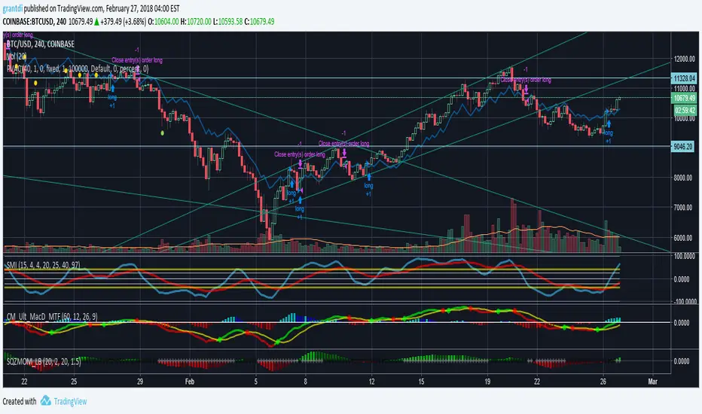Click the SQZMOM_LB (20, 2, 20, 1.5) label
The image size is (702, 414).
point(44,361)
